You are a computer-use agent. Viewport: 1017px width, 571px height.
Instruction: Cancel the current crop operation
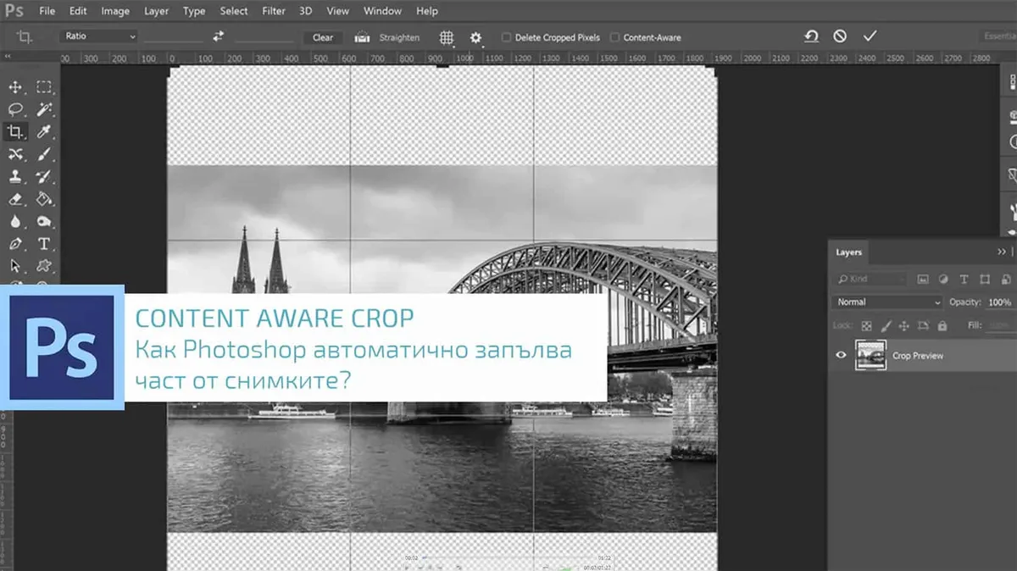click(x=840, y=36)
